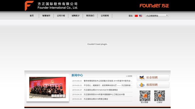Click the 订阅号 QR code
The image size is (195, 109).
tap(160, 96)
